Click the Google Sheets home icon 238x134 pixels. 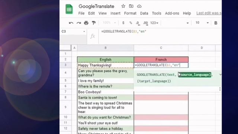tap(69, 9)
